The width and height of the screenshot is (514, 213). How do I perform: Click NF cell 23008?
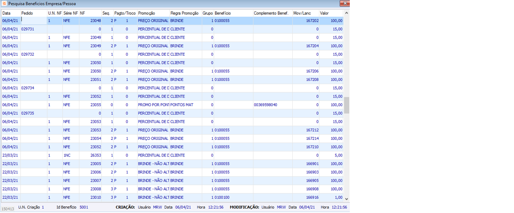[90, 189]
